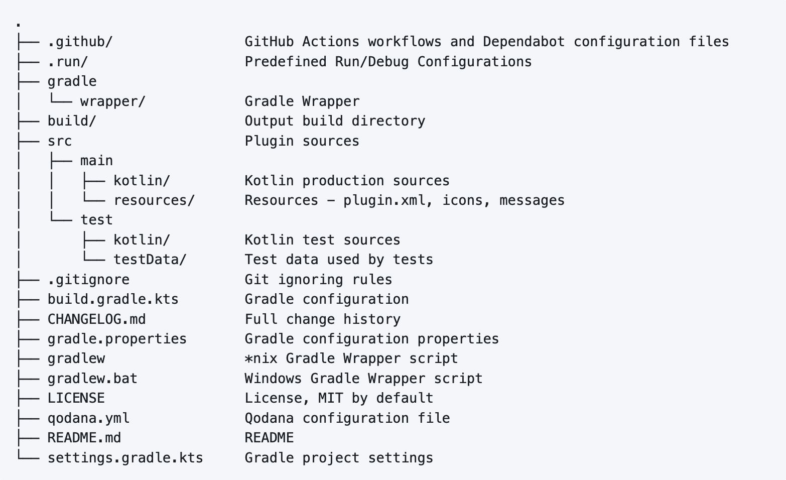Click the settings.gradle.kts file
The image size is (786, 480).
125,458
